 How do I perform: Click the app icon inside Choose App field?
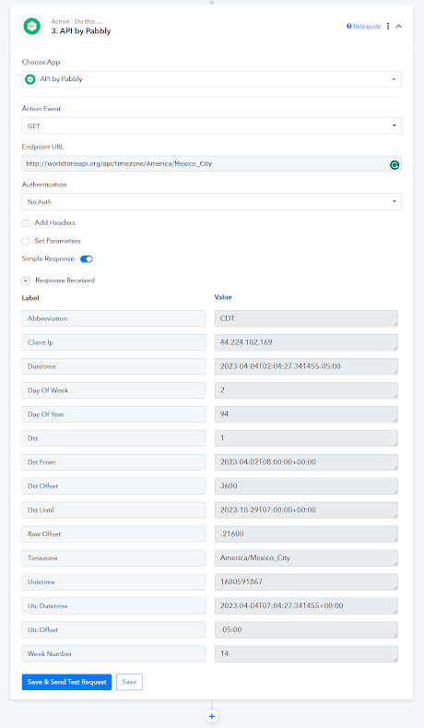[x=30, y=79]
